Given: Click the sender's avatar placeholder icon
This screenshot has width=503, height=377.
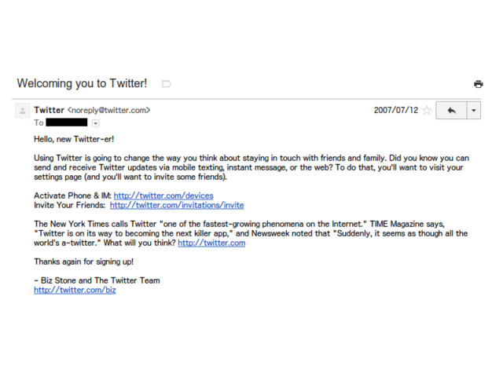Looking at the screenshot, I should pyautogui.click(x=23, y=111).
